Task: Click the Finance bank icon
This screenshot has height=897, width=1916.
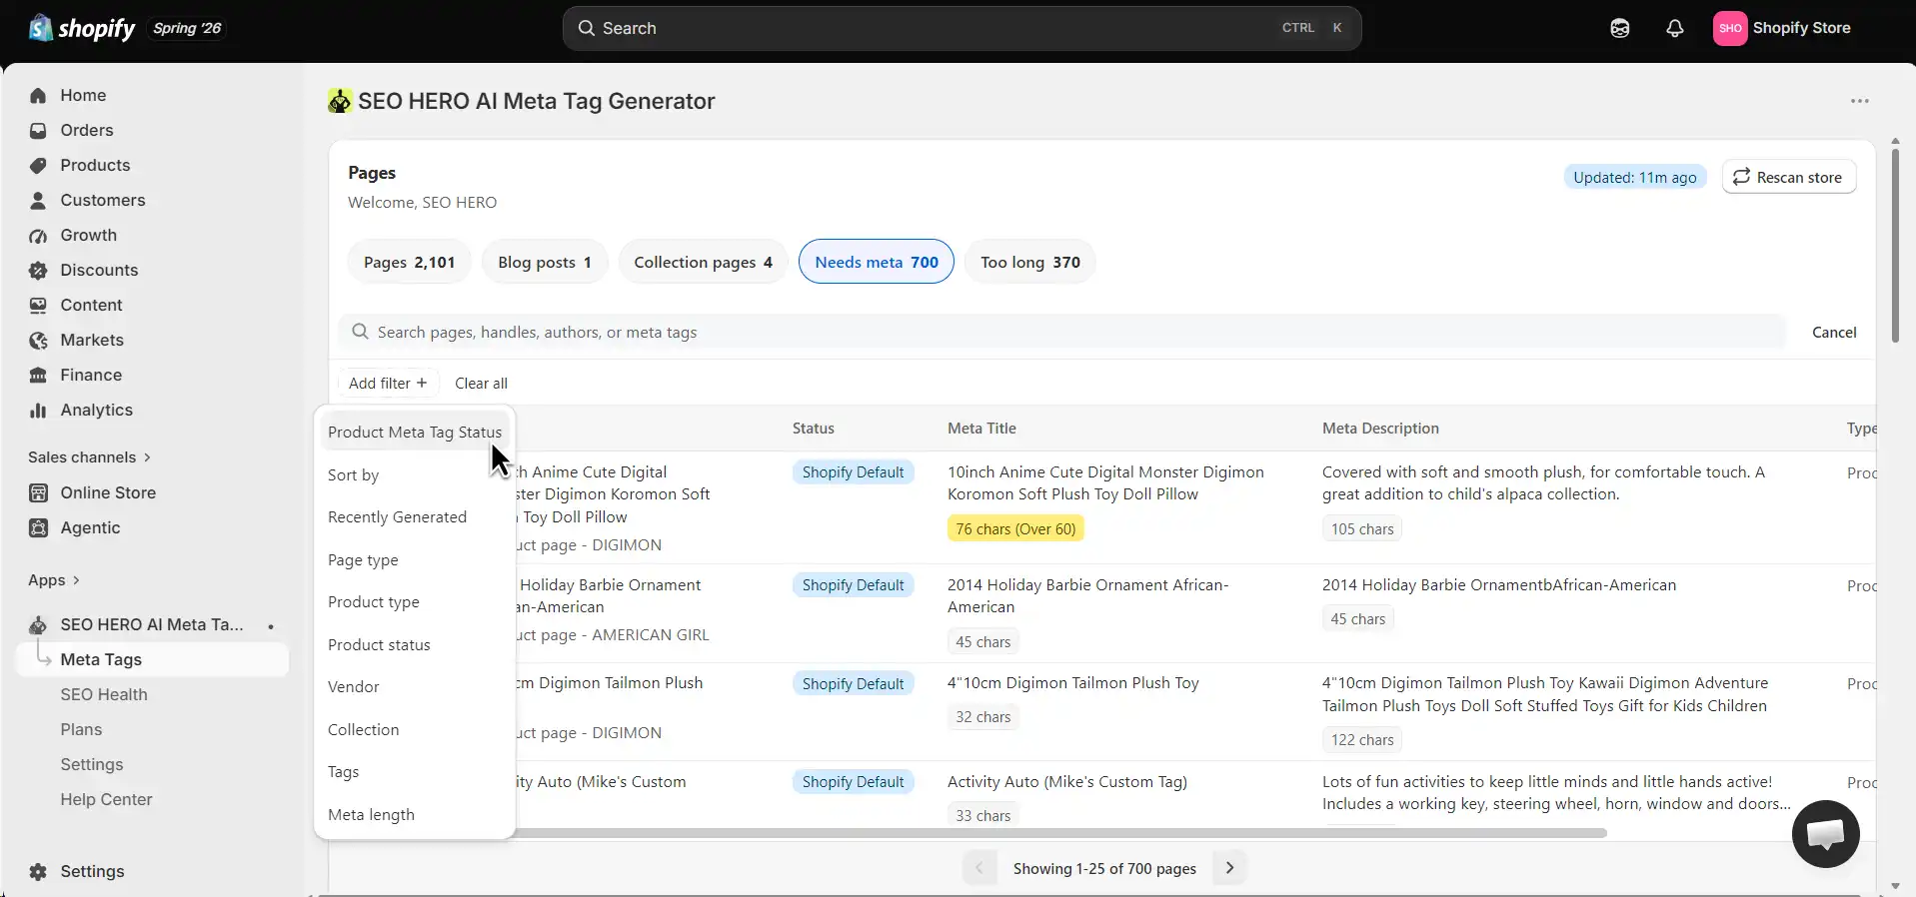Action: 38,376
